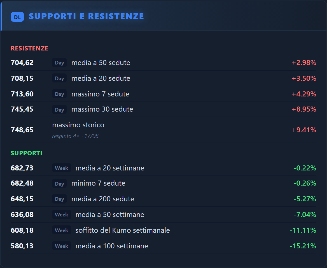The width and height of the screenshot is (327, 268).
Task: Click the percentage +4.29%
Action: (x=304, y=94)
